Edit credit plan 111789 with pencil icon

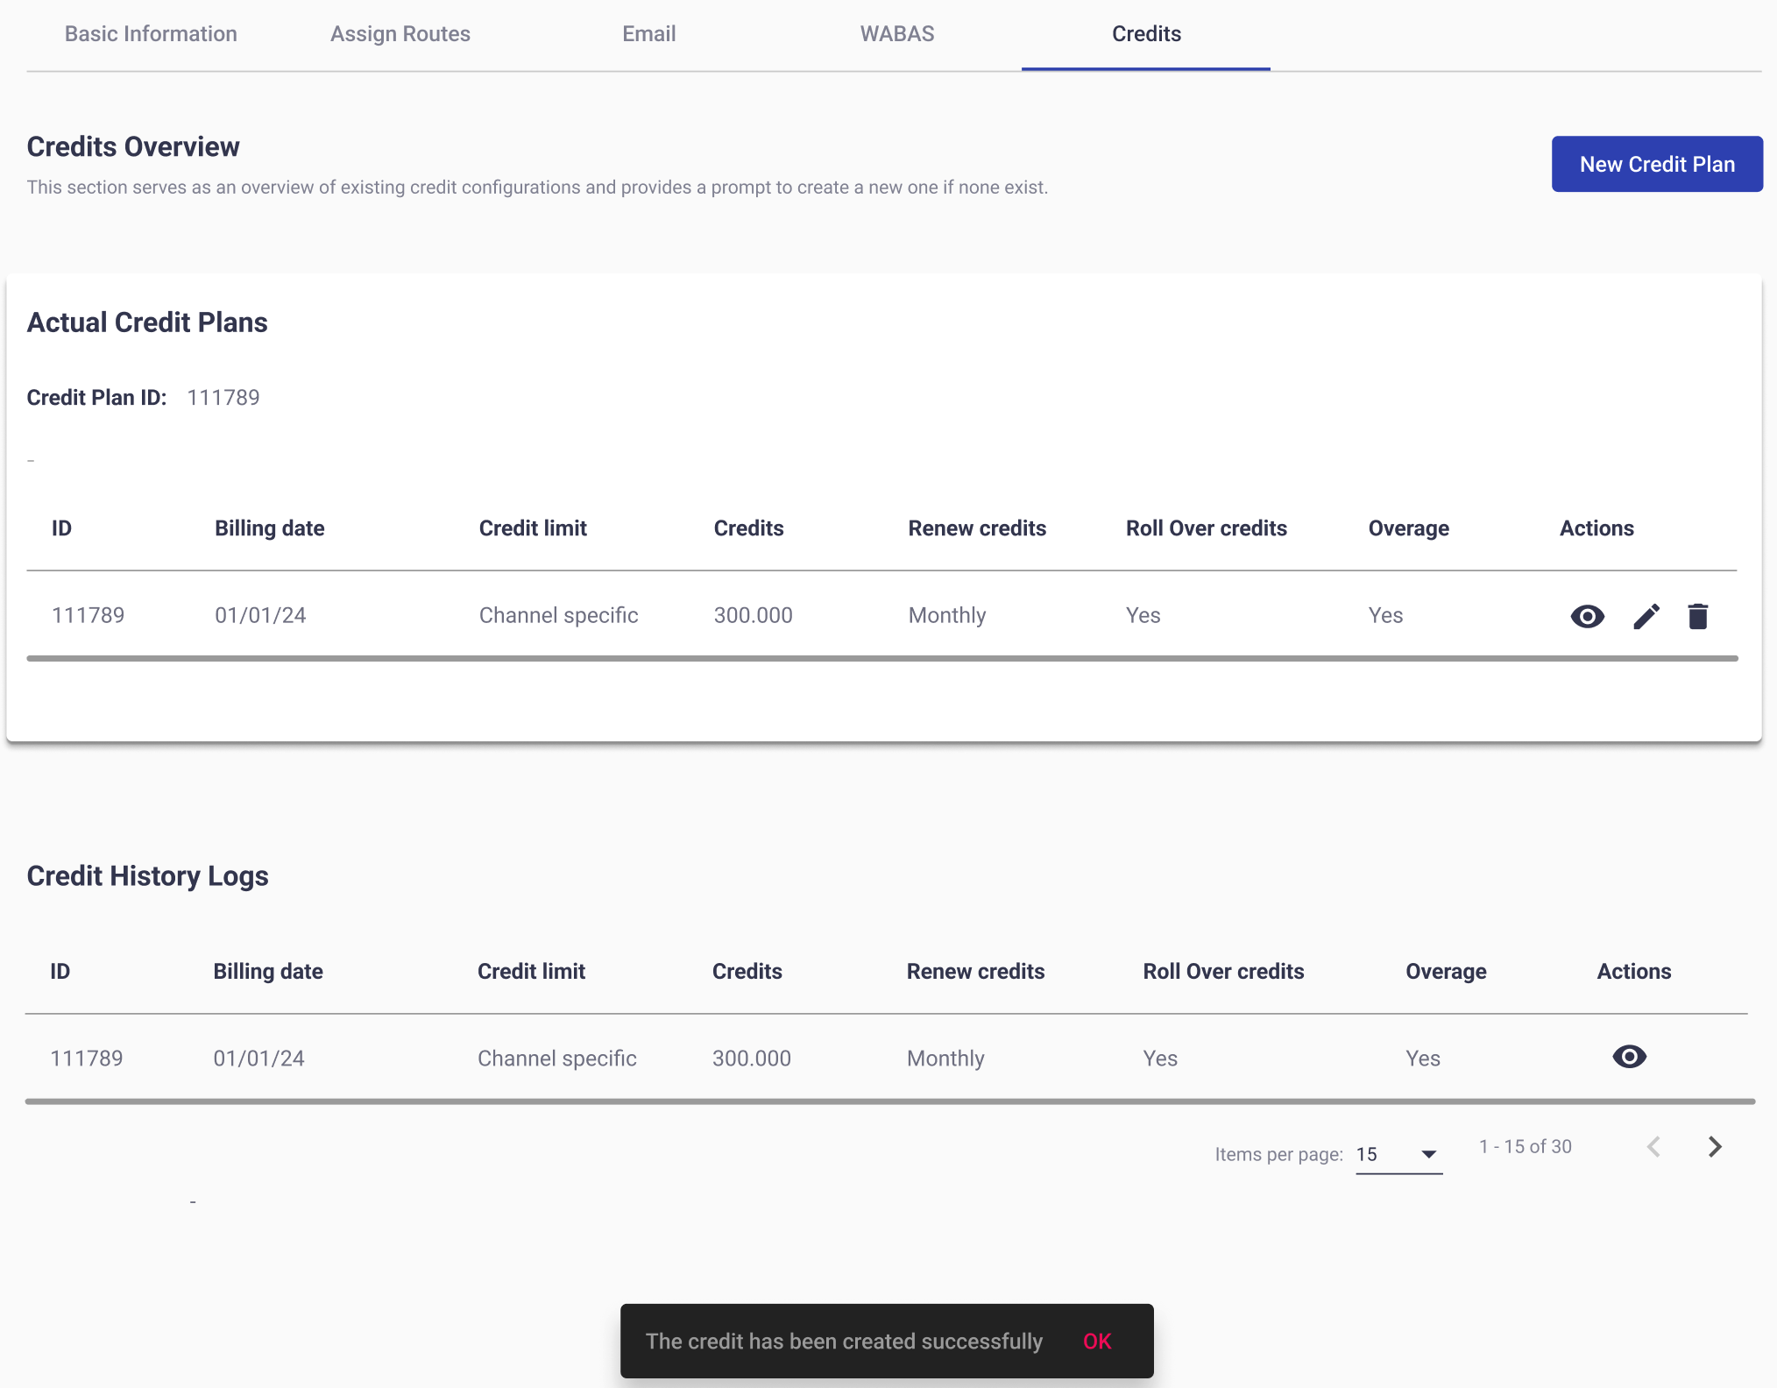click(1646, 617)
